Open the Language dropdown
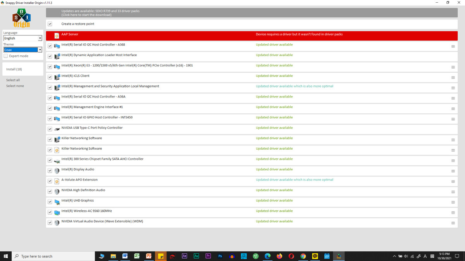 [23, 38]
